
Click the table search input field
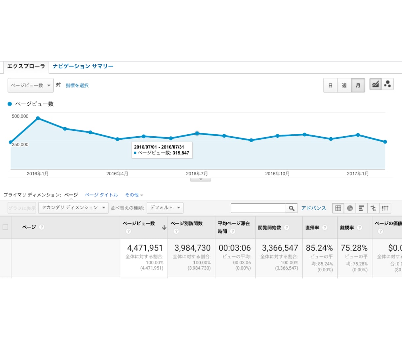(x=258, y=208)
